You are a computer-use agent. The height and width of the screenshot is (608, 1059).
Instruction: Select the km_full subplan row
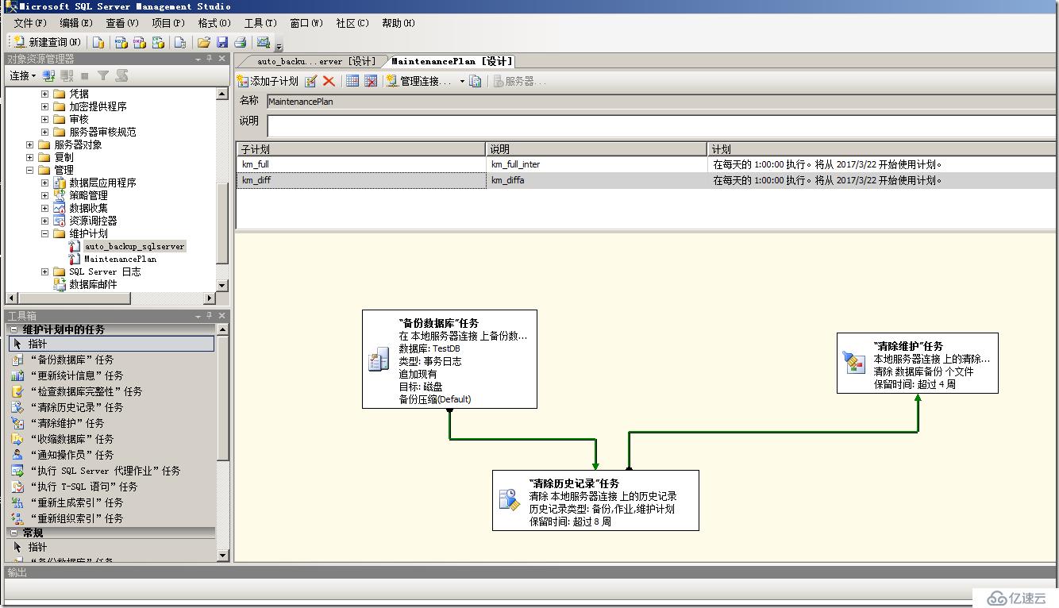(x=646, y=164)
